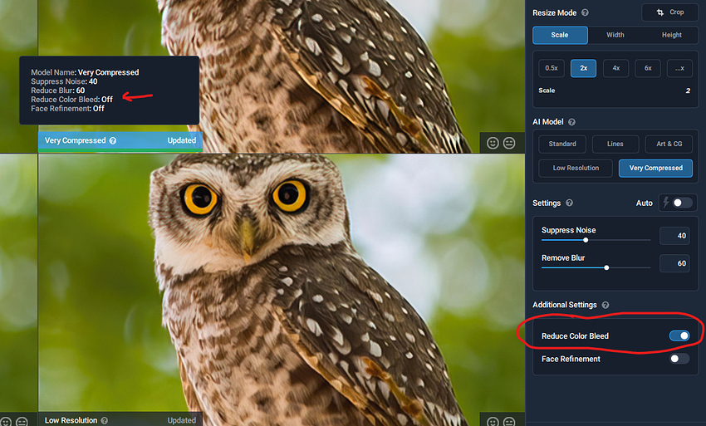706x426 pixels.
Task: Turn on the Auto settings toggle
Action: pos(682,203)
